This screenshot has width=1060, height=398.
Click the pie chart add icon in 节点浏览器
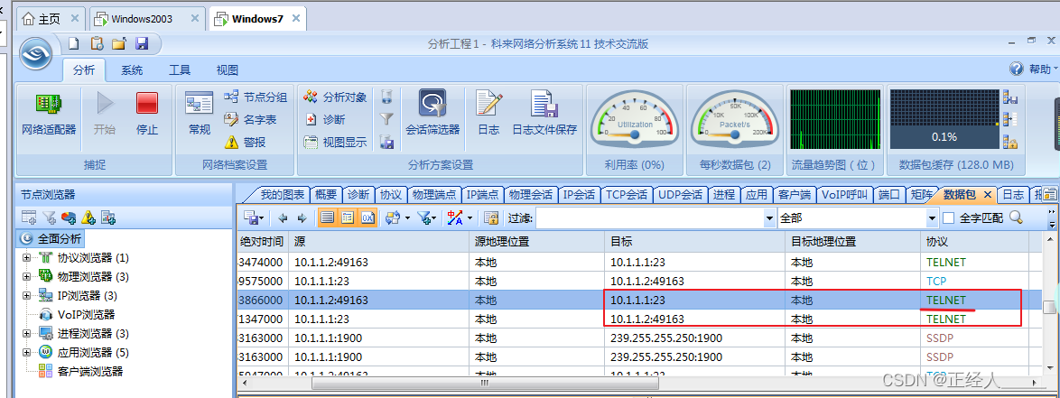click(69, 218)
